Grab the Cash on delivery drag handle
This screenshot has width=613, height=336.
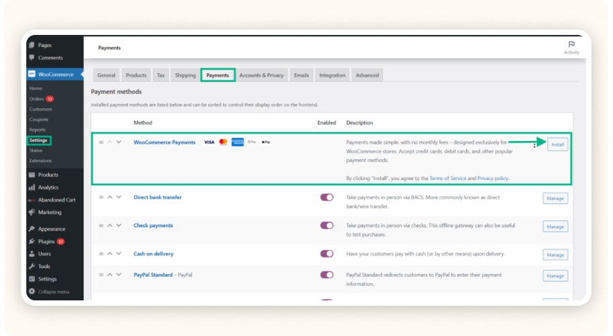click(101, 253)
